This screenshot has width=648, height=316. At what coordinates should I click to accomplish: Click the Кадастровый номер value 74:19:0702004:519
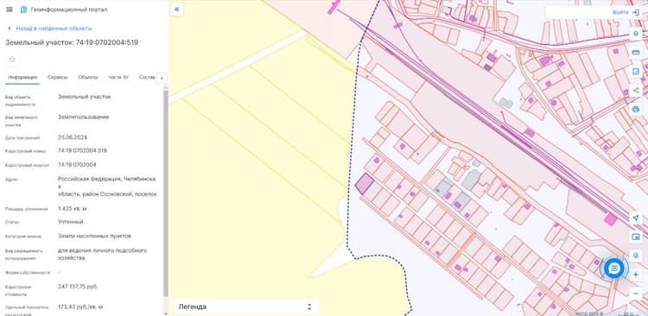(x=82, y=151)
